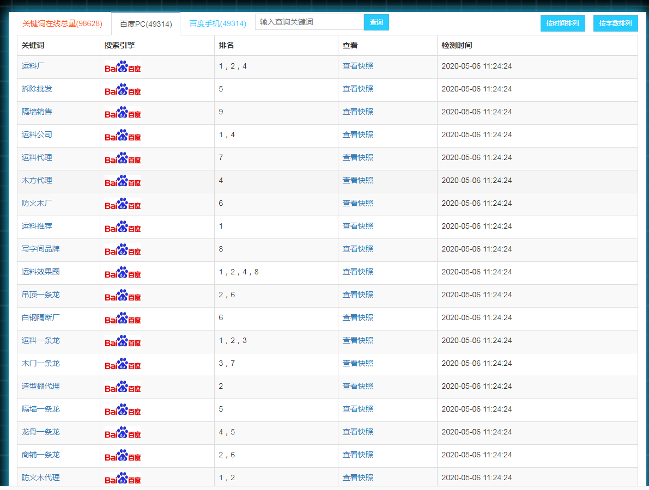Click the Baidu logo in the 拆除批发 row
Image resolution: width=649 pixels, height=490 pixels.
tap(123, 90)
